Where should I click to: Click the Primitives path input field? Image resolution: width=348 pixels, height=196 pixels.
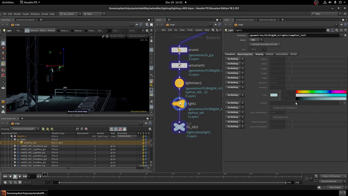click(294, 35)
